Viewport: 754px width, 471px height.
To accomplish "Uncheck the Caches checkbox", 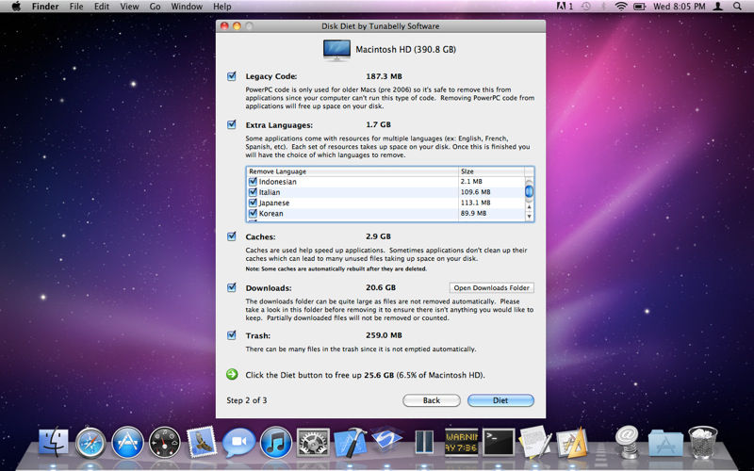I will point(232,236).
